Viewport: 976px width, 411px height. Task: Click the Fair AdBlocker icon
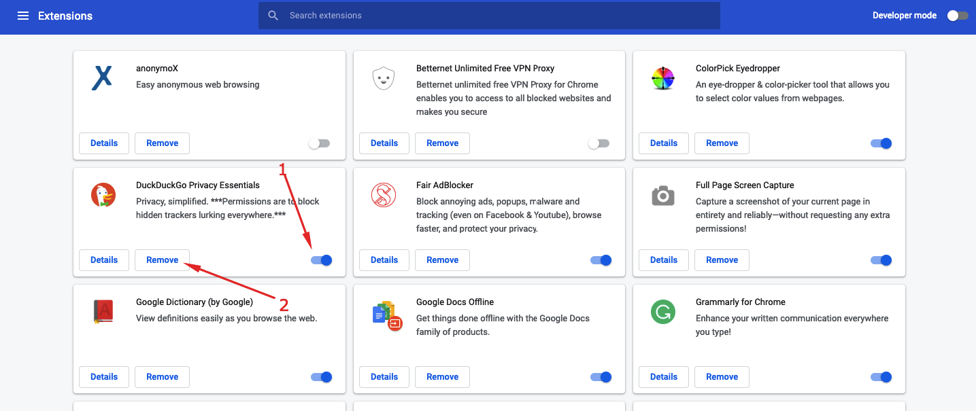383,194
